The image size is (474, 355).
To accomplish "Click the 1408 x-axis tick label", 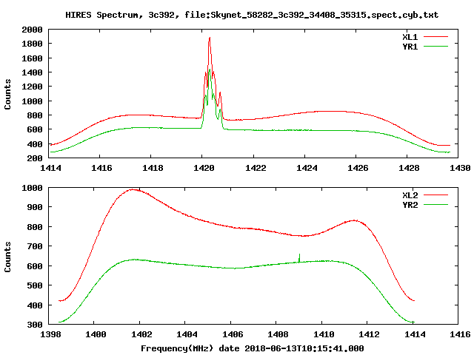I will [278, 334].
